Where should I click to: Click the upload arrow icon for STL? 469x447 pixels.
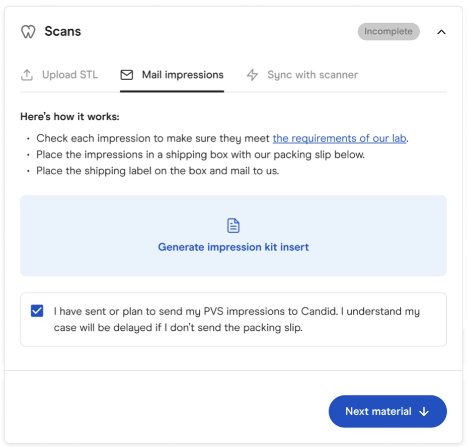point(27,75)
